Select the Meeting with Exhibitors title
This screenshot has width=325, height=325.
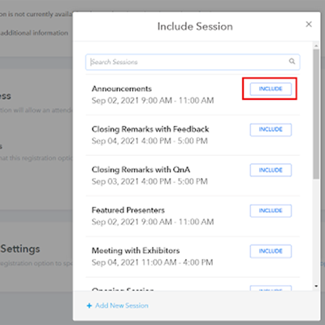pos(136,250)
